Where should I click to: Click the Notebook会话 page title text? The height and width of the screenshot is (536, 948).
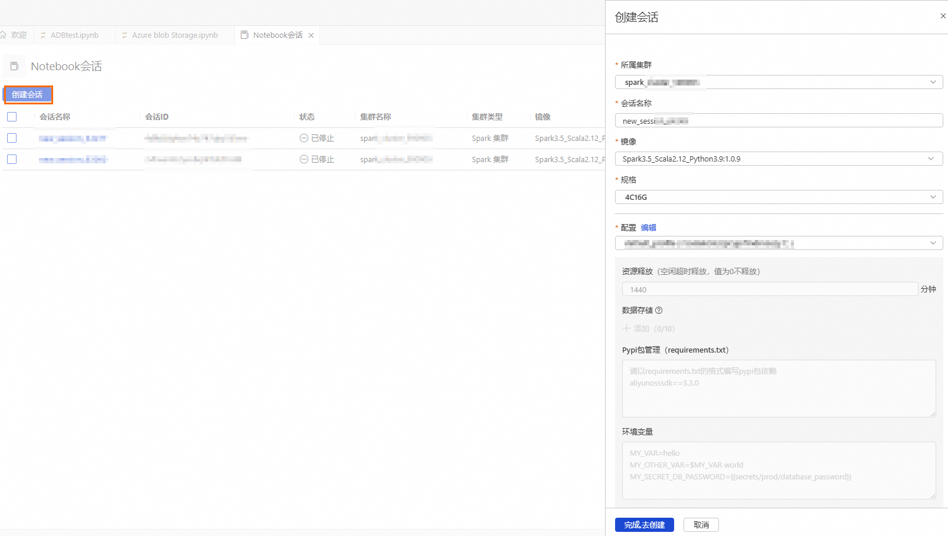(x=66, y=67)
